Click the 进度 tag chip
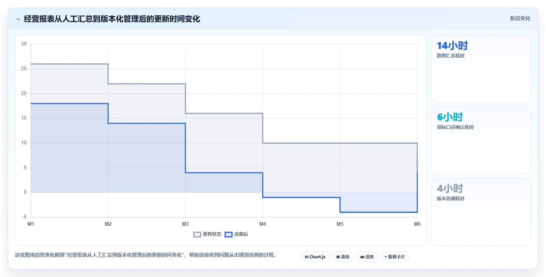The width and height of the screenshot is (546, 277). click(367, 257)
